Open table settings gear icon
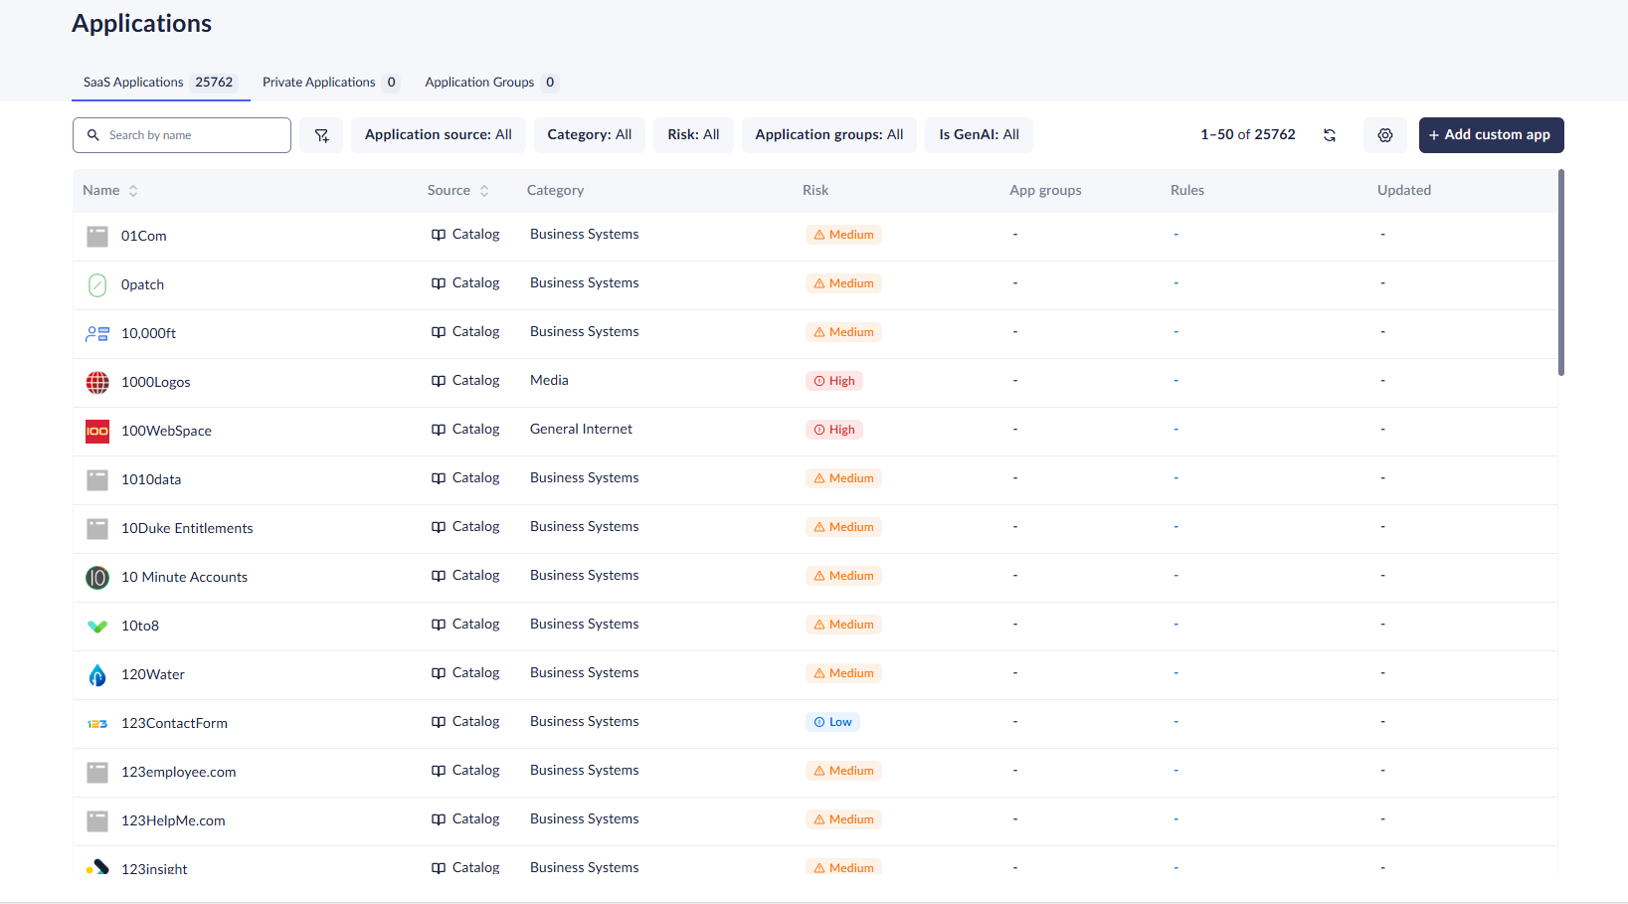 [1385, 135]
